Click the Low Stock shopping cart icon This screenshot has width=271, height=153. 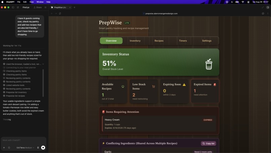point(153,86)
